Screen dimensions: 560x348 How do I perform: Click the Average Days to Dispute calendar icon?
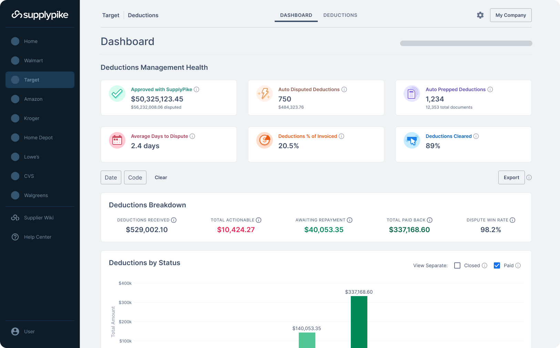(x=117, y=140)
